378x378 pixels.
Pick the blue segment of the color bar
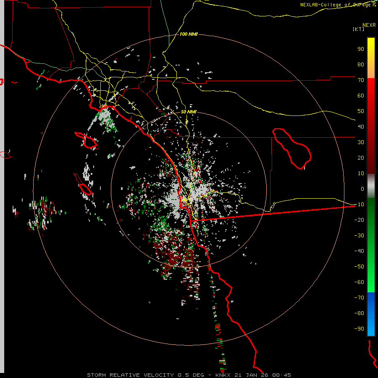point(371,314)
